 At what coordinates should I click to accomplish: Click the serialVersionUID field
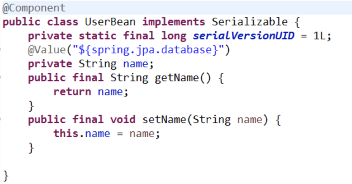[x=244, y=36]
